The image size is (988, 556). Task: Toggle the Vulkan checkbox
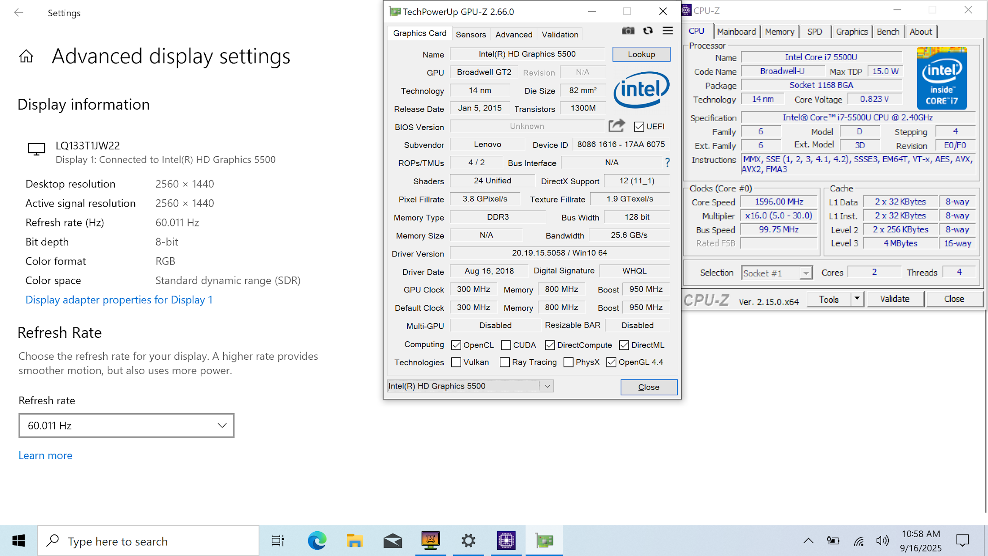pos(456,362)
